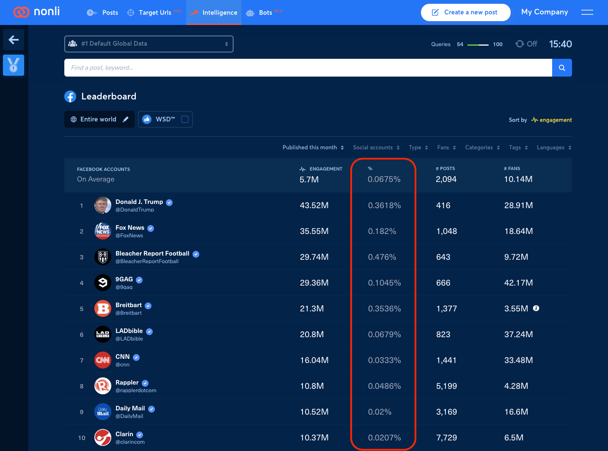This screenshot has width=608, height=451.
Task: Open Published this month filter
Action: pos(313,148)
